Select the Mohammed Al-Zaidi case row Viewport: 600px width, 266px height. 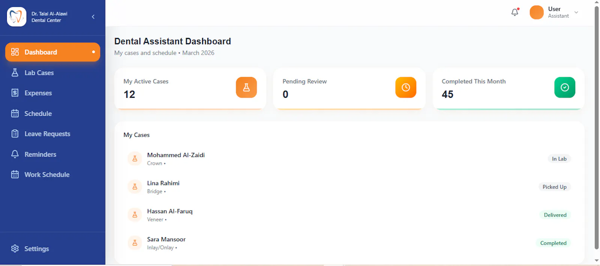click(x=349, y=159)
